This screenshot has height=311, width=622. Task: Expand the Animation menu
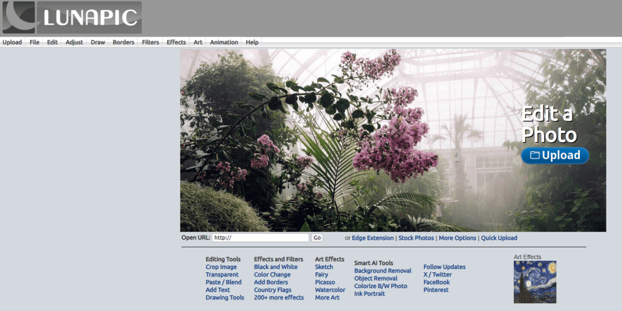pos(224,42)
